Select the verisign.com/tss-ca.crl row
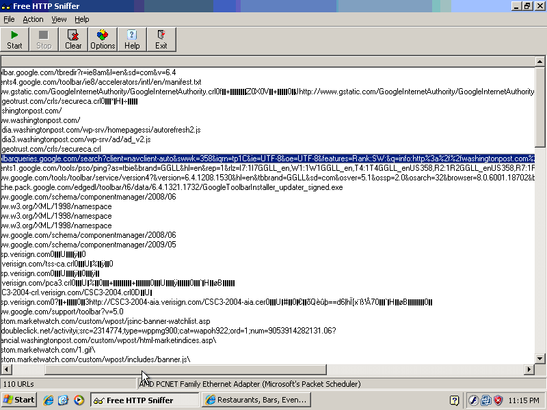The height and width of the screenshot is (410, 547). point(267,264)
